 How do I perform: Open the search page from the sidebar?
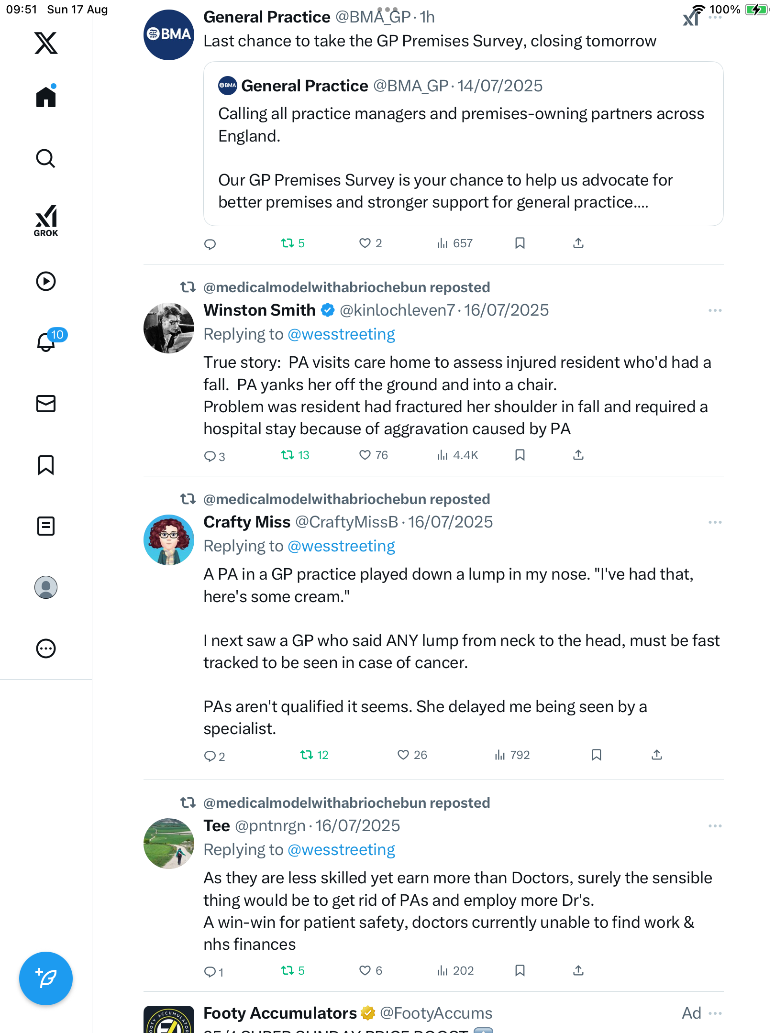(x=46, y=159)
